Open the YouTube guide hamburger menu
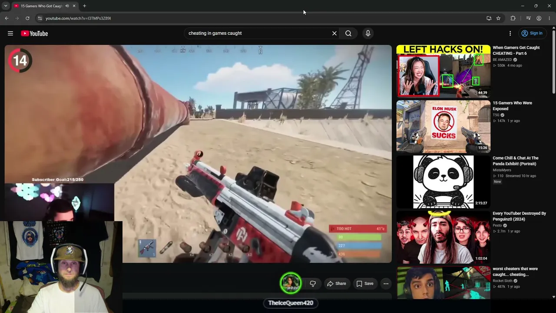The image size is (556, 313). 10,33
